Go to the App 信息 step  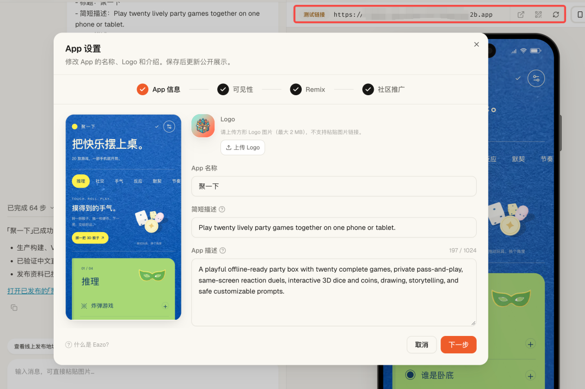pos(159,89)
